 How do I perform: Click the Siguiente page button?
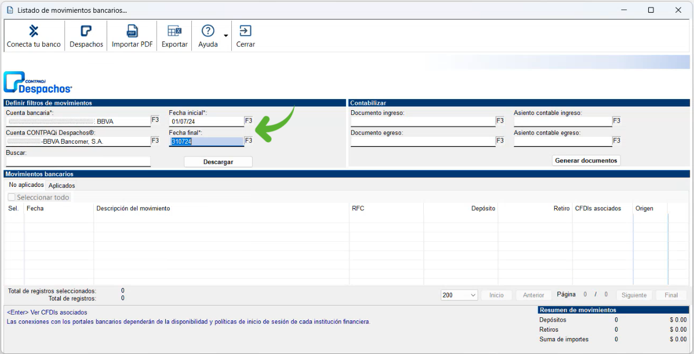(x=634, y=295)
